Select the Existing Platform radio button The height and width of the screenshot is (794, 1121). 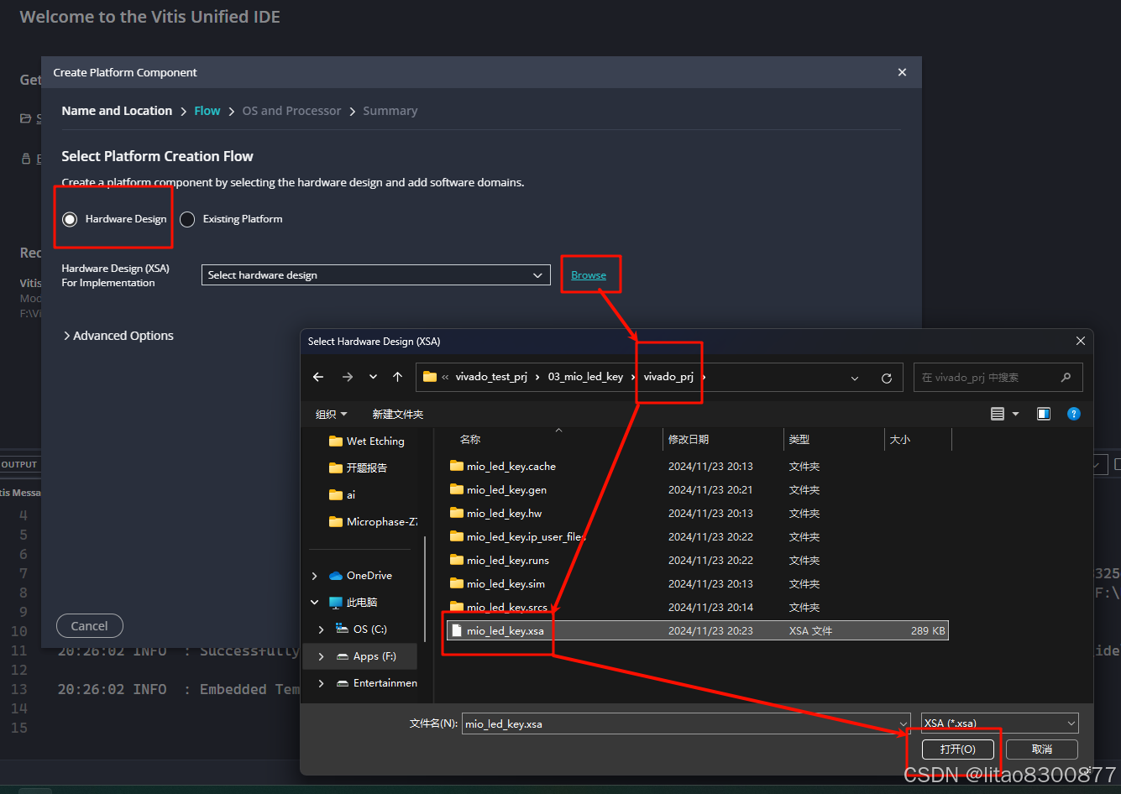pos(187,219)
